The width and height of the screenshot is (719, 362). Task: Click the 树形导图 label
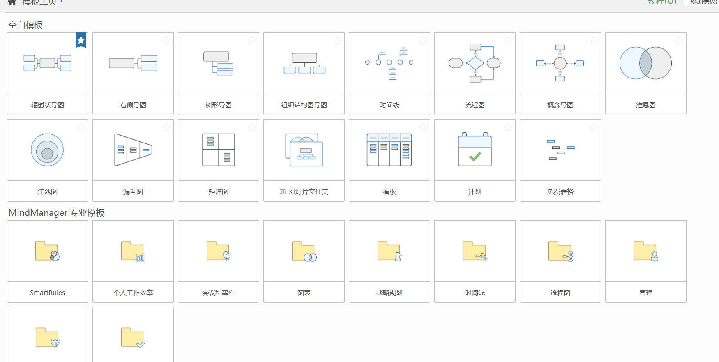219,105
